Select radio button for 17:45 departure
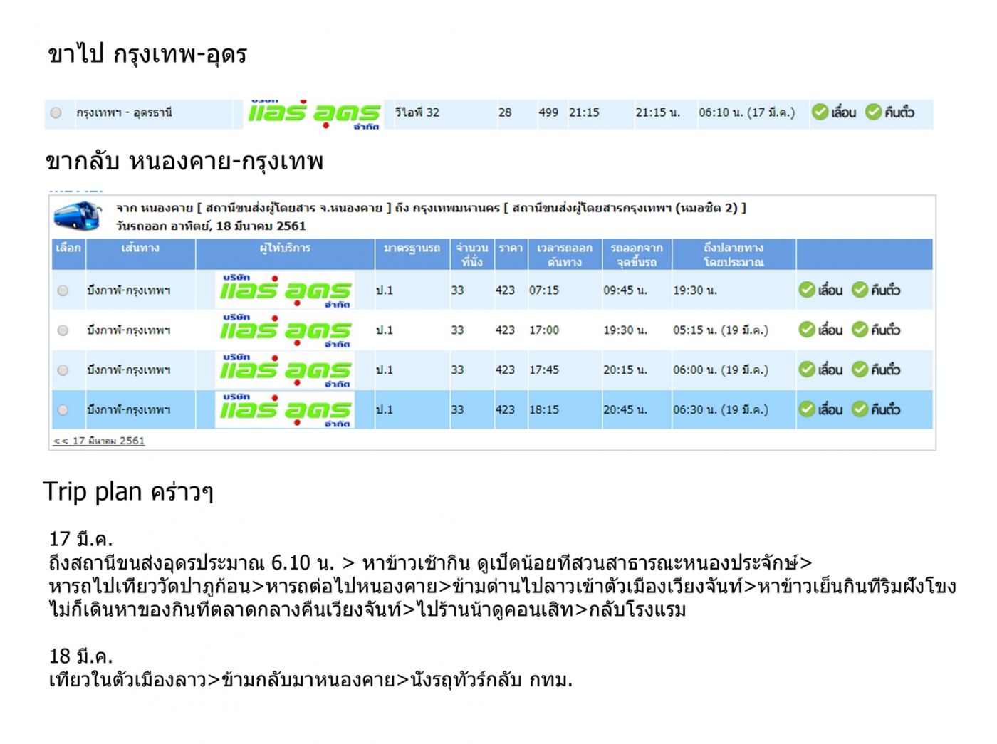 [x=63, y=370]
